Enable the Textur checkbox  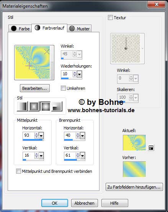tap(110, 18)
